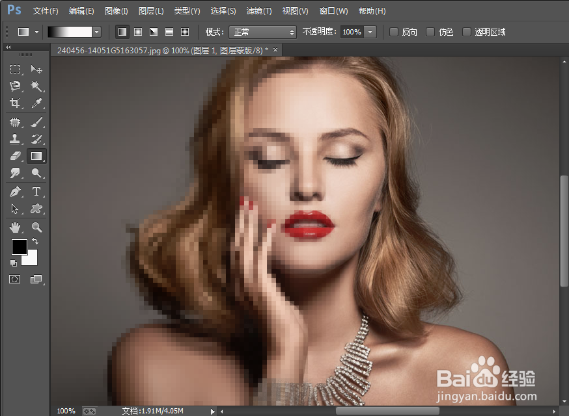The image size is (569, 416).
Task: Click the horizontal scrollbar thumb
Action: (x=387, y=411)
